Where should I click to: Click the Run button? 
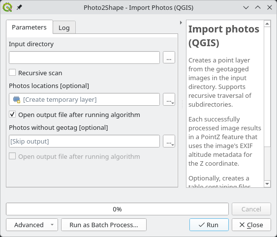pyautogui.click(x=209, y=225)
